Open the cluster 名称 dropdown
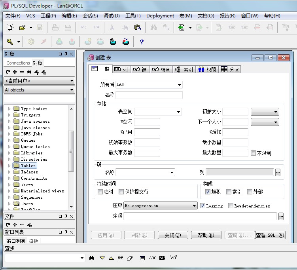297x270 pixels. (x=172, y=173)
